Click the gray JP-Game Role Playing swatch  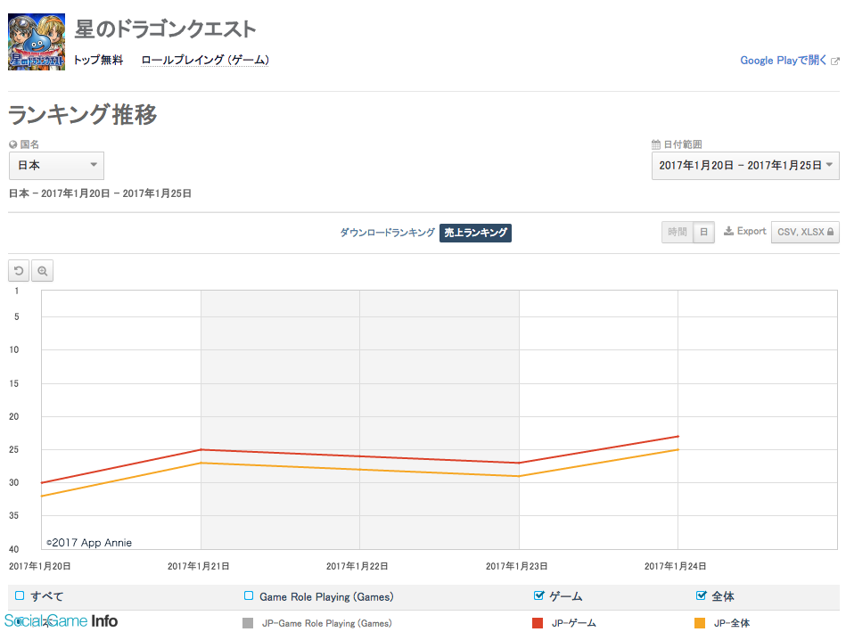click(x=248, y=623)
